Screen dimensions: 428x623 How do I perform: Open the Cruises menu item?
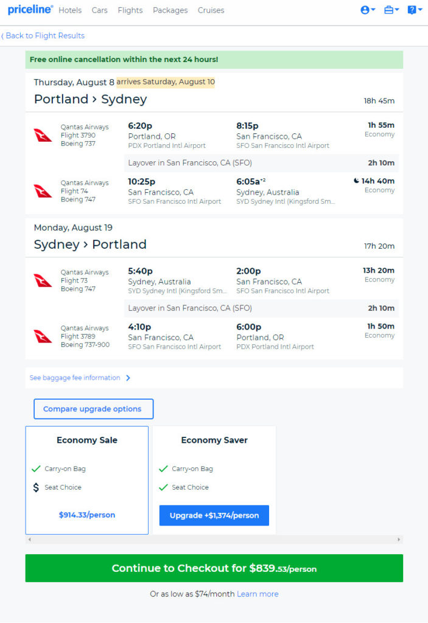pyautogui.click(x=211, y=10)
